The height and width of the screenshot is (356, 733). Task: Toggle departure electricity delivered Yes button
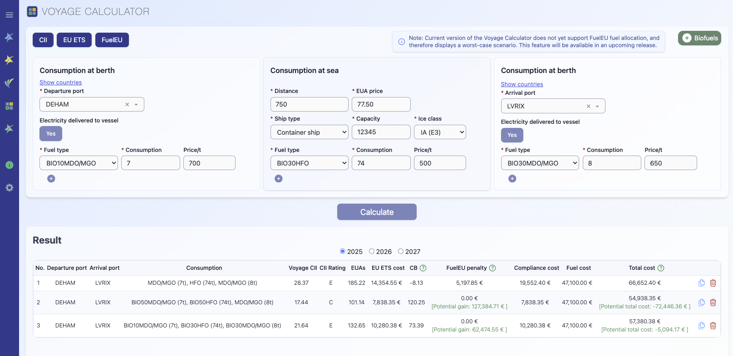51,134
